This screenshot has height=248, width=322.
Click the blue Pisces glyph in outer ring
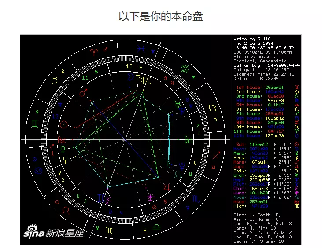coord(141,49)
